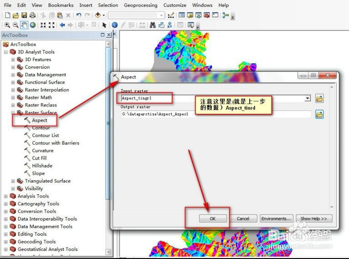This screenshot has width=349, height=259.
Task: Save the current map document
Action: pos(24,15)
